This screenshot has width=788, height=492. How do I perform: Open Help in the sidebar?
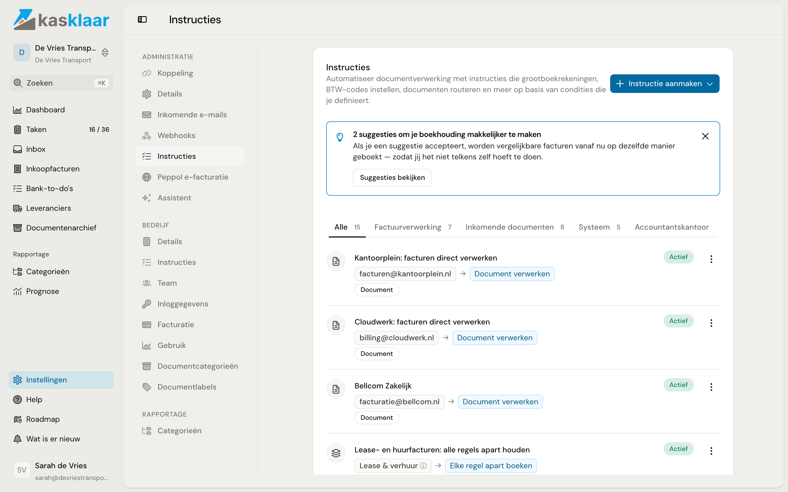[61, 400]
